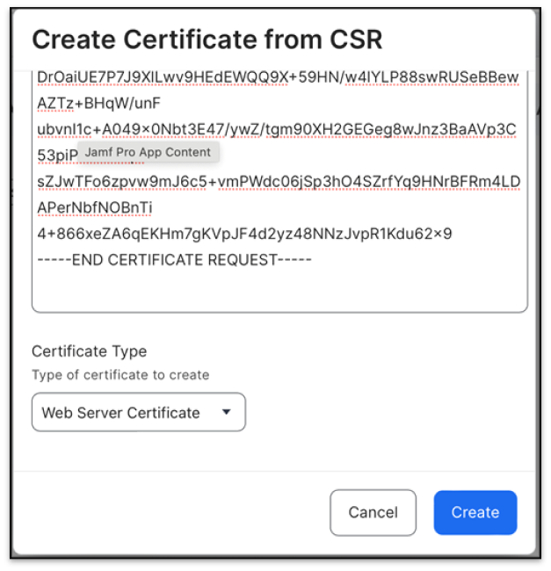
Task: Place cursor in line starting 4+866xeZA6qEKHm7
Action: [244, 234]
